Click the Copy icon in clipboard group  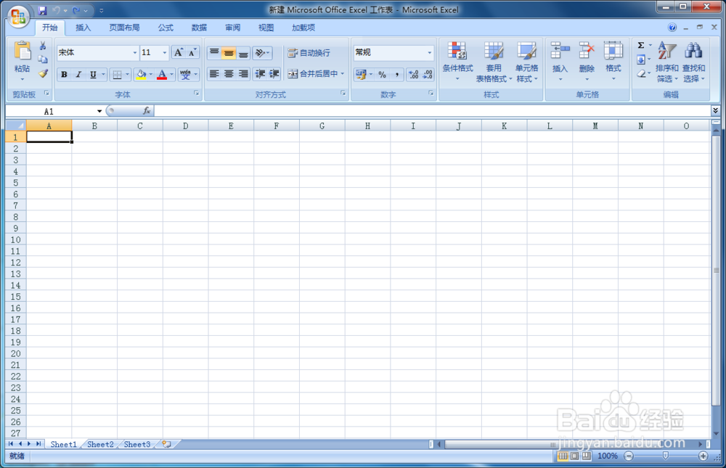click(43, 59)
